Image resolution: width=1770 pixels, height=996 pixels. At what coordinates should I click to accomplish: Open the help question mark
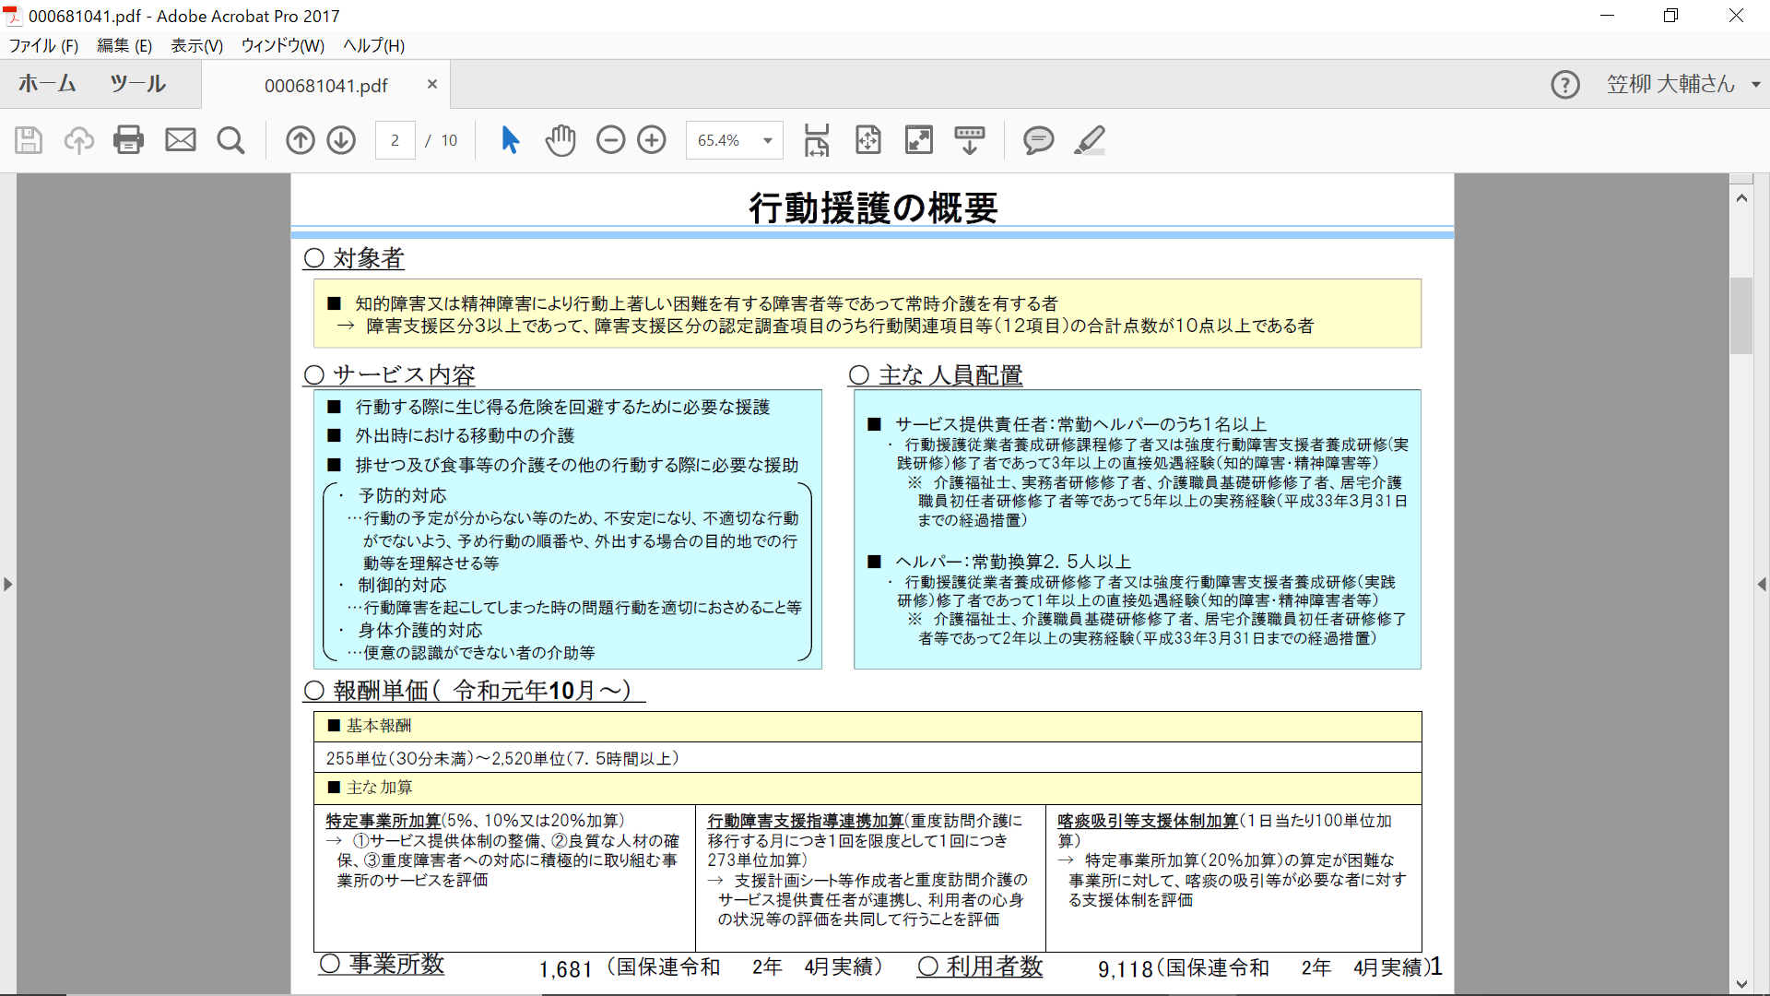tap(1565, 85)
